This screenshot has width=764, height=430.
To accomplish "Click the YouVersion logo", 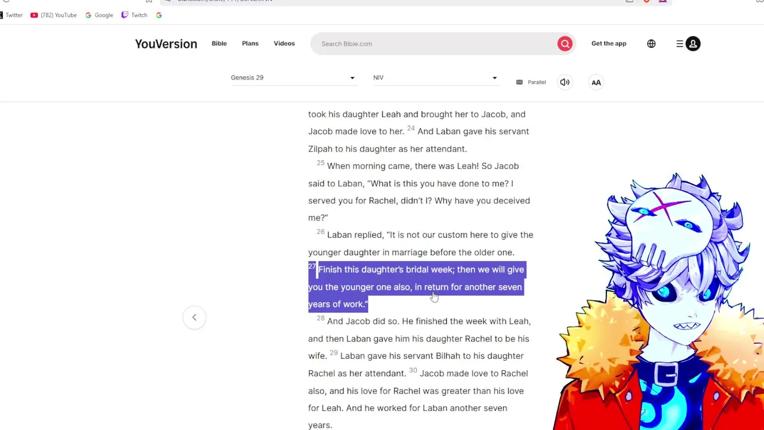I will [166, 44].
